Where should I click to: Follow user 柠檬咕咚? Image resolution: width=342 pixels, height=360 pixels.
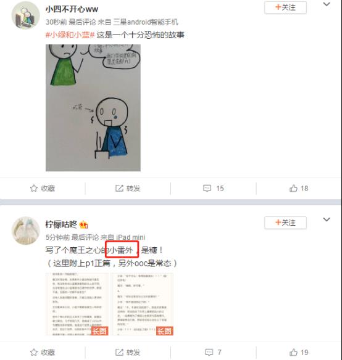point(285,223)
